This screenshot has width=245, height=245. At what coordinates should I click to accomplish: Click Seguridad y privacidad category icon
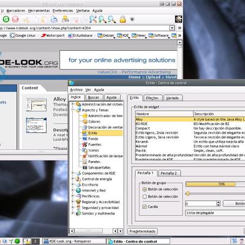click(78, 208)
